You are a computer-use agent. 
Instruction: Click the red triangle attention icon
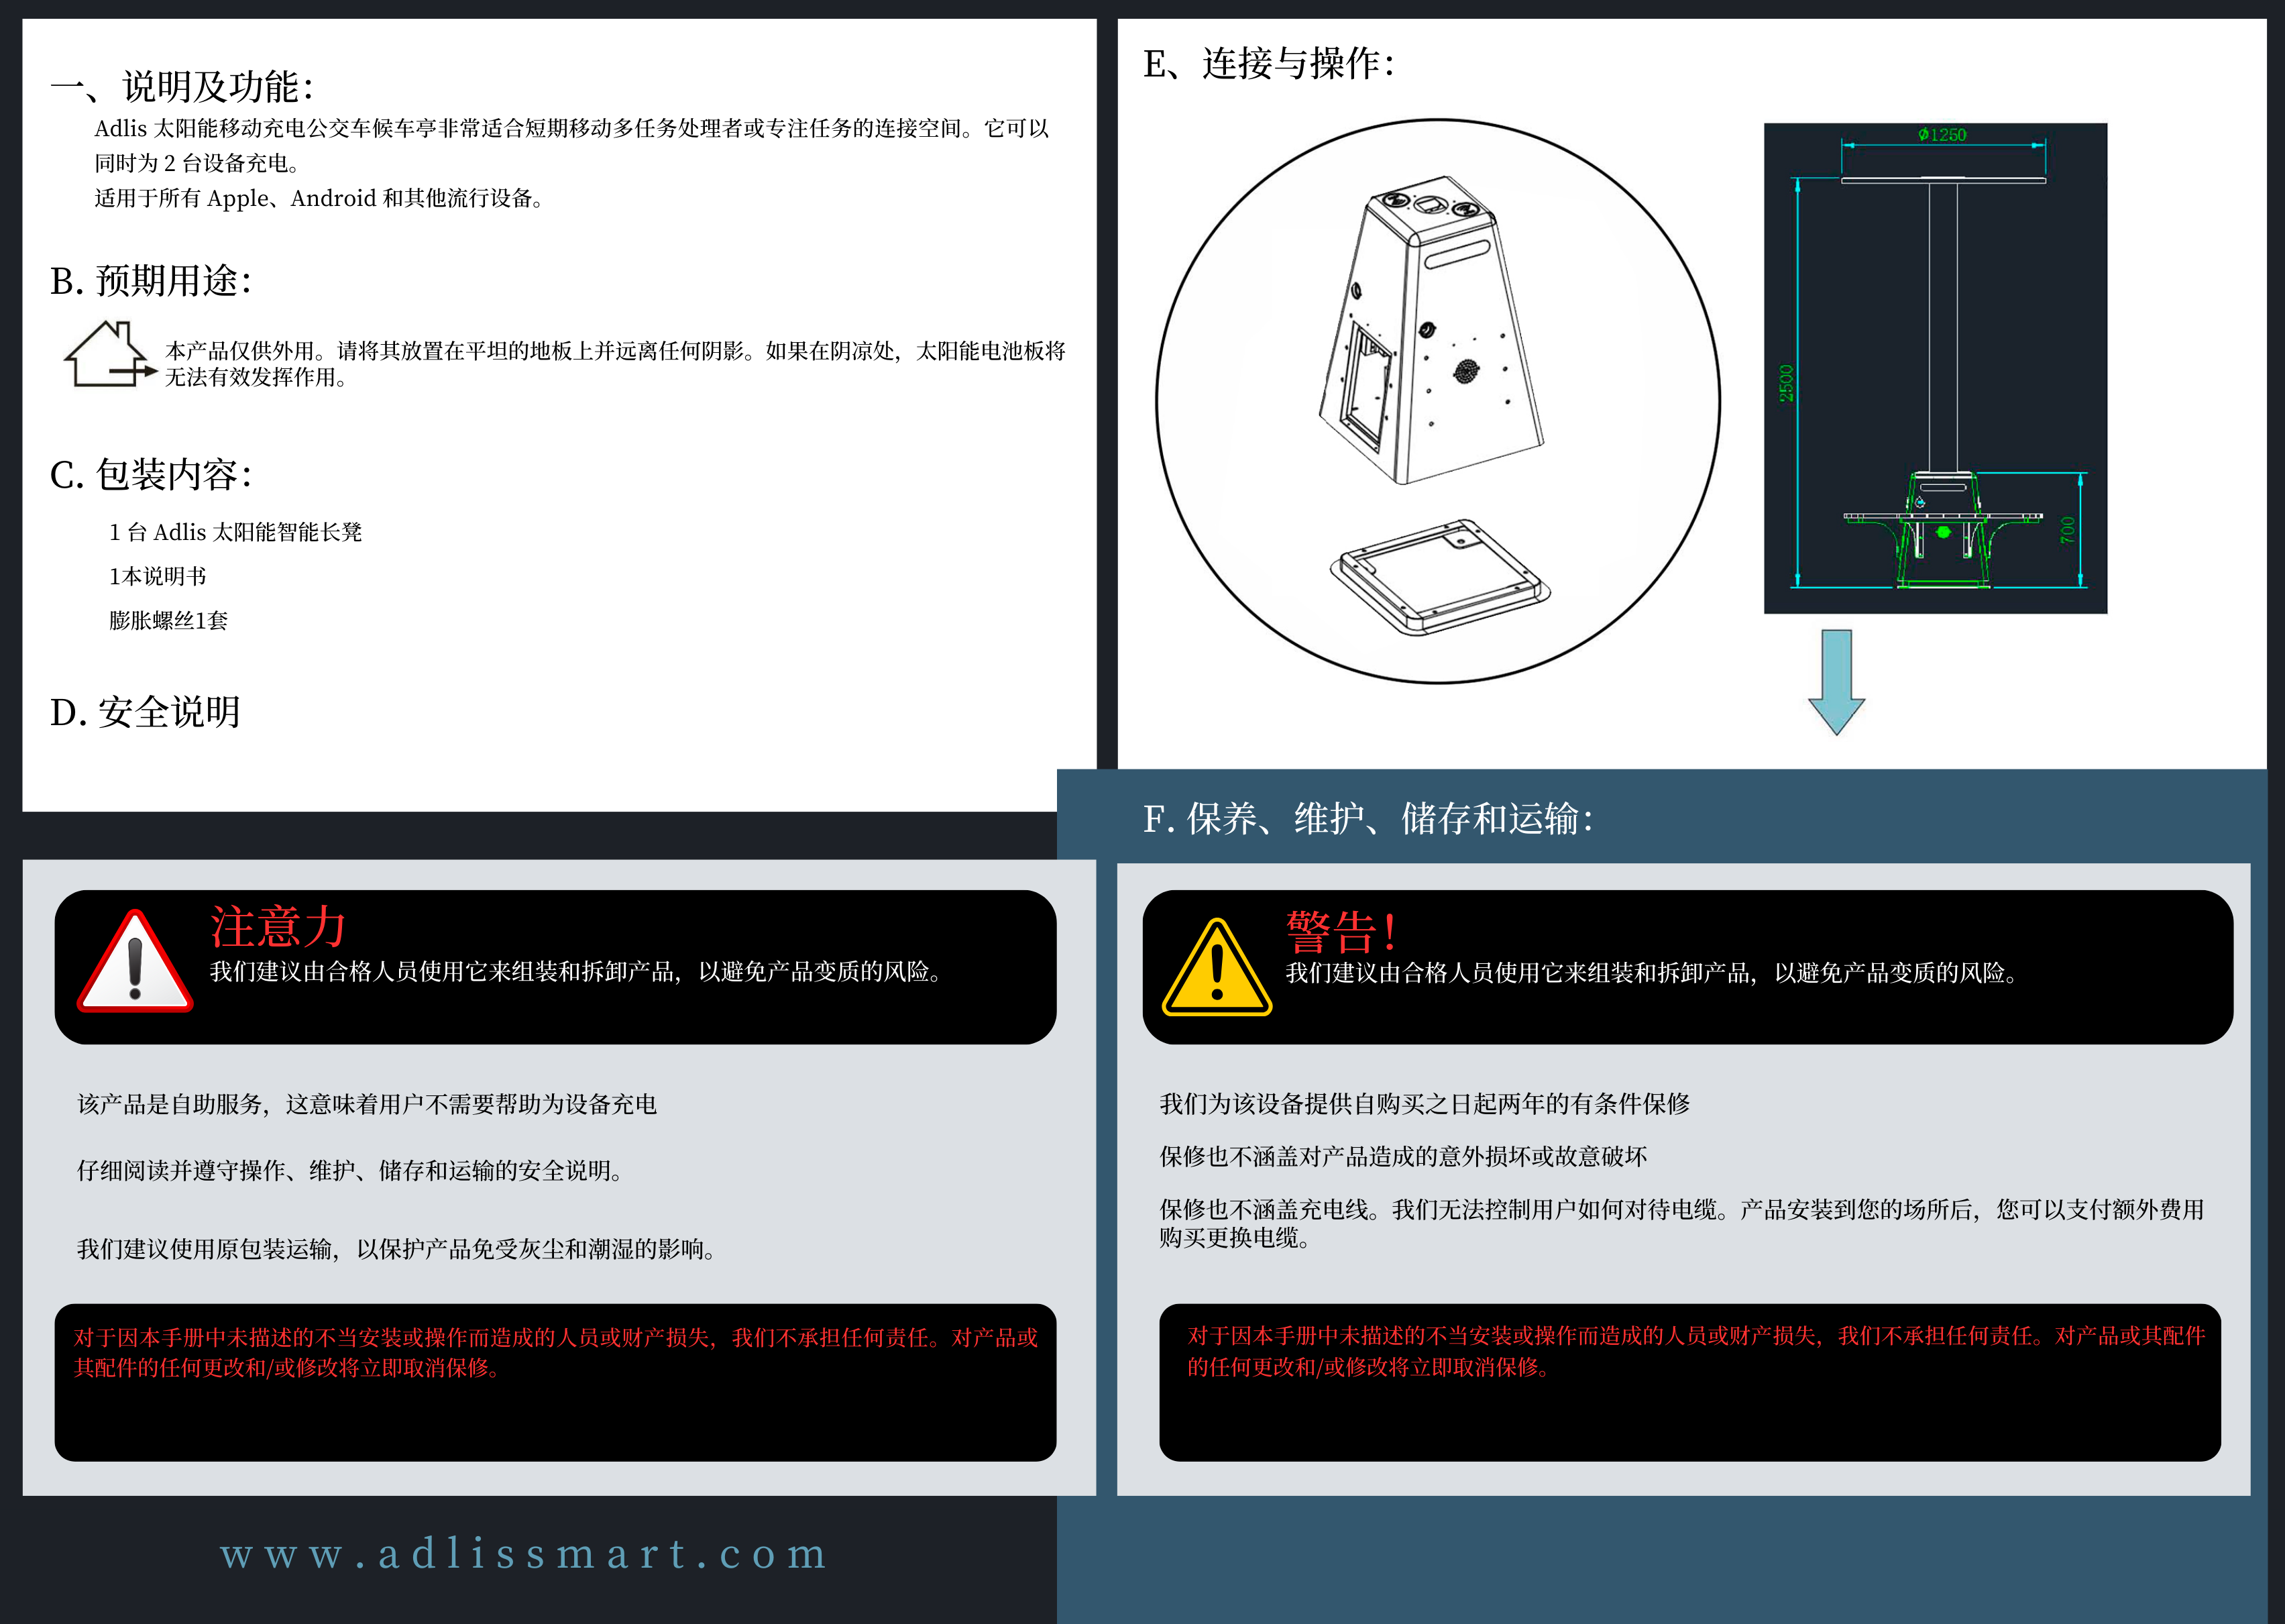[x=135, y=962]
